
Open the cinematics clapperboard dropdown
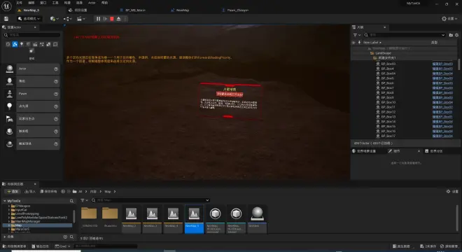point(80,19)
